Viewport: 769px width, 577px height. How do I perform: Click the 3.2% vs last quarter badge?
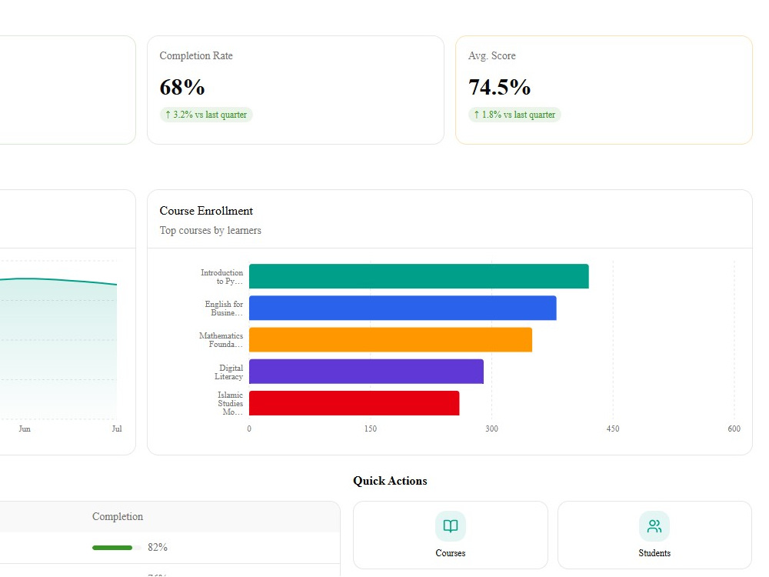[206, 115]
